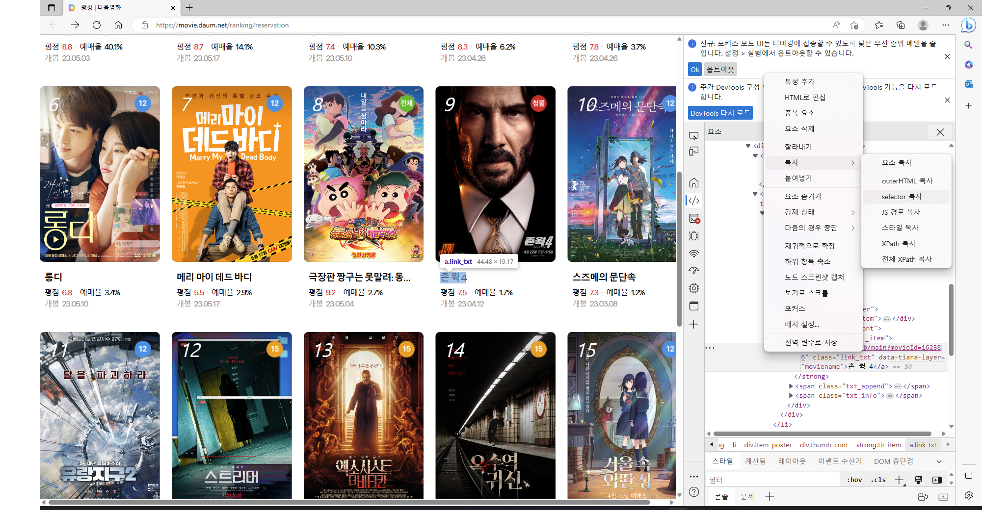
Task: Open the tab actions menu icon
Action: 52,8
